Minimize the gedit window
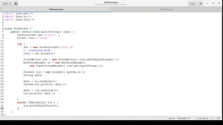Image resolution: width=223 pixels, height=125 pixels. pyautogui.click(x=207, y=3)
